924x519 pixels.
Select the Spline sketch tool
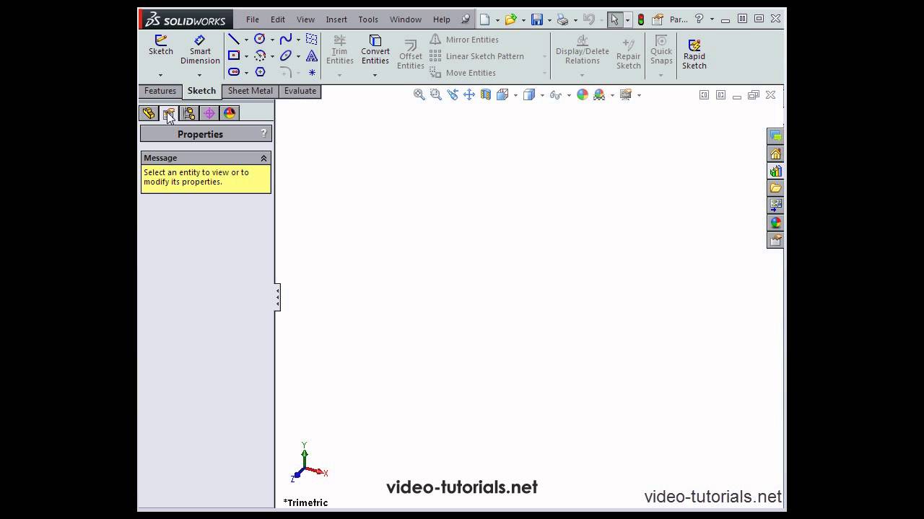[x=286, y=39]
